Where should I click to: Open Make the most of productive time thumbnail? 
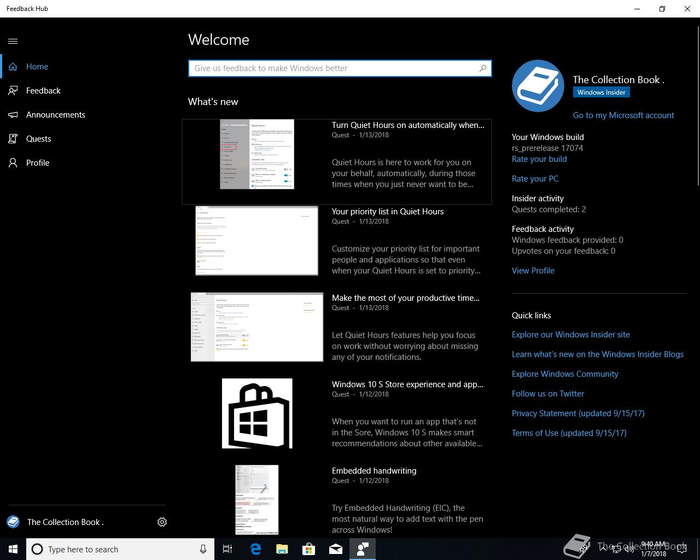pos(257,327)
